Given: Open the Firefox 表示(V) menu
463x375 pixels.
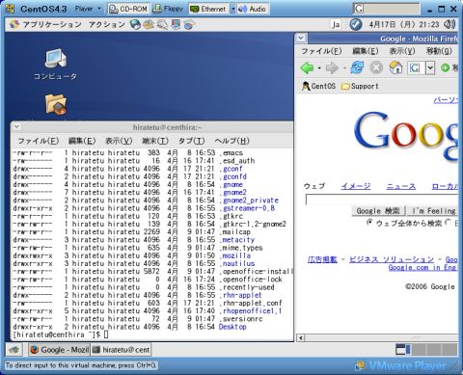Looking at the screenshot, I should click(402, 51).
